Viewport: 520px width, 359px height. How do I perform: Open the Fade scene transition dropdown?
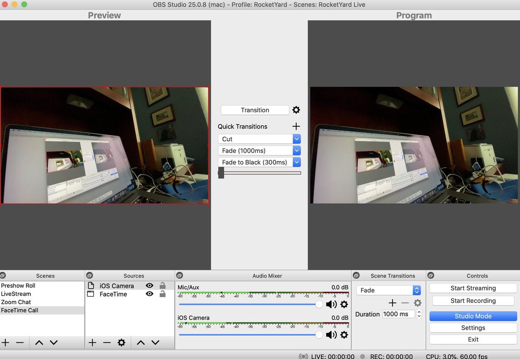point(416,290)
